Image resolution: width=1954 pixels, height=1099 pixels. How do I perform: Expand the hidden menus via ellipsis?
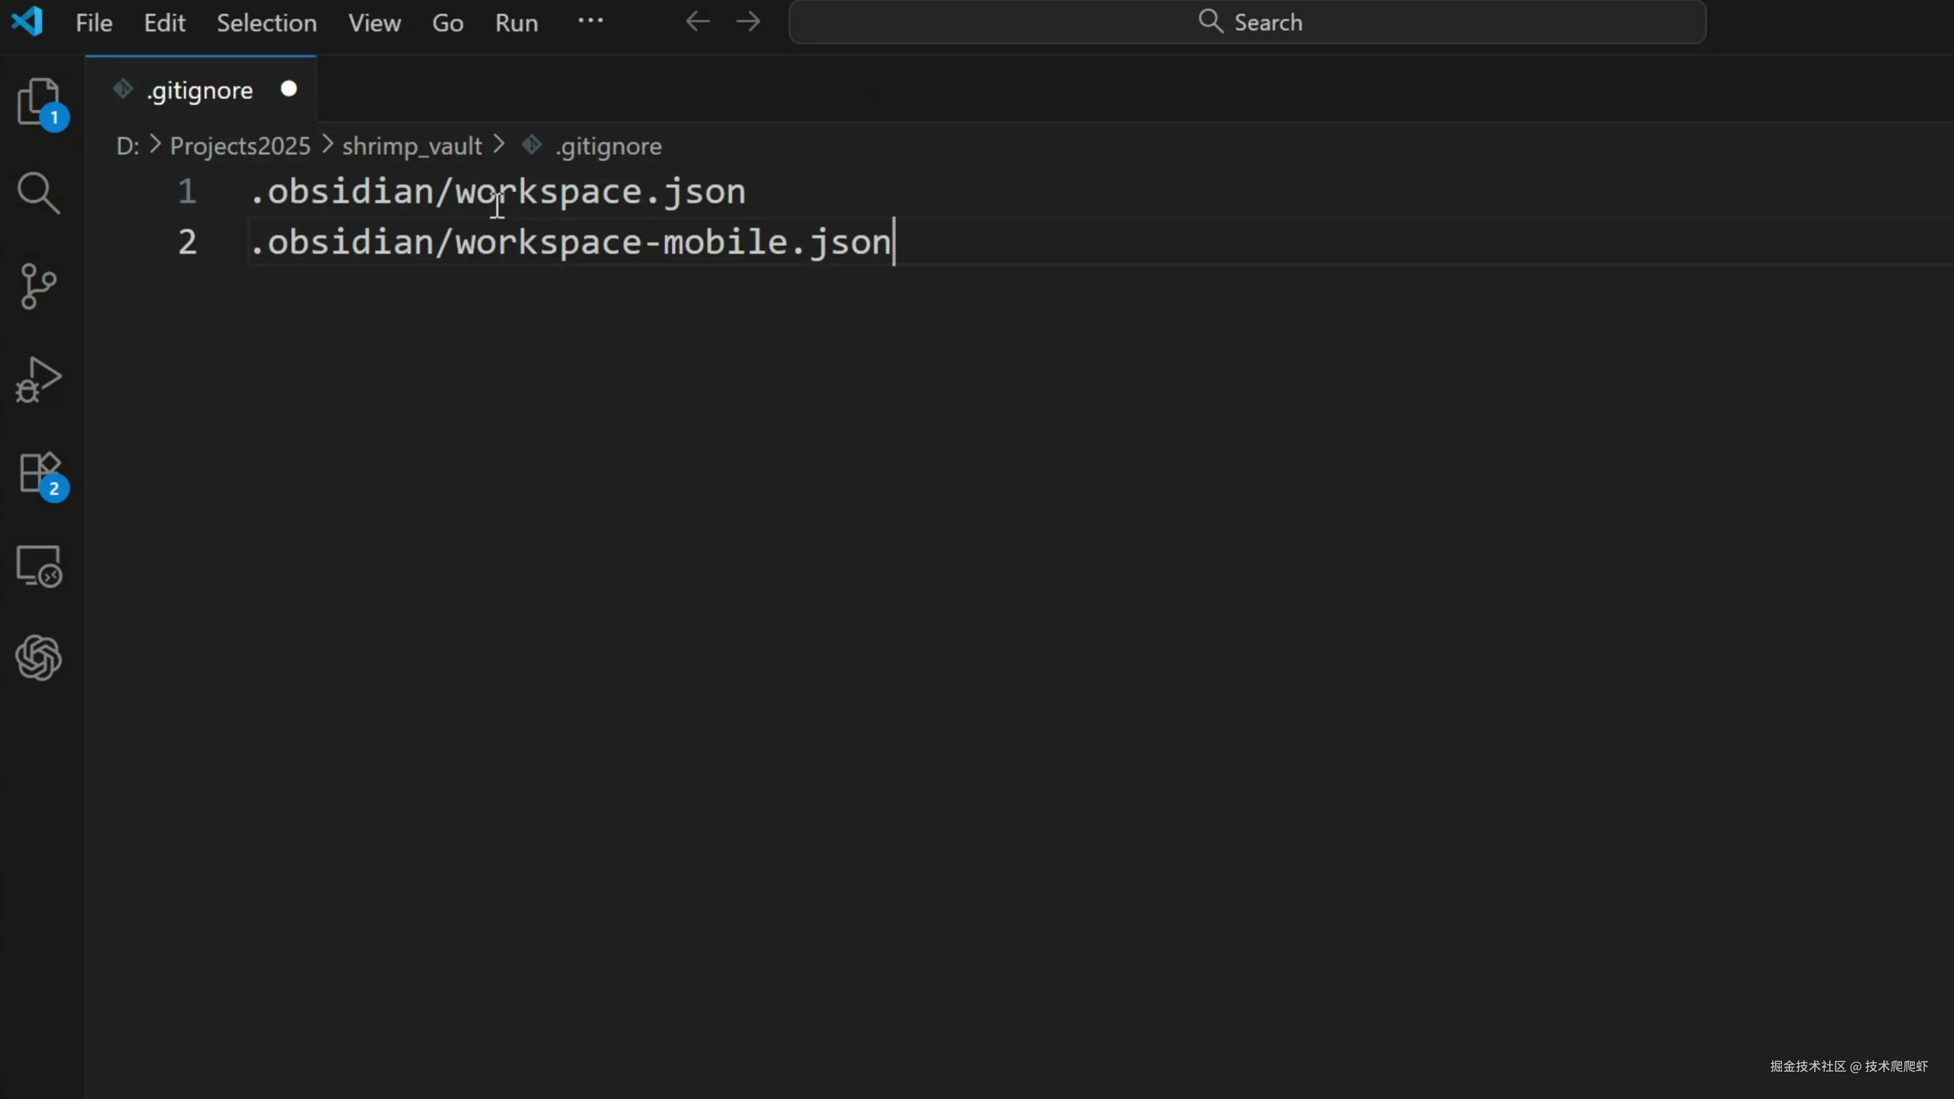coord(590,21)
